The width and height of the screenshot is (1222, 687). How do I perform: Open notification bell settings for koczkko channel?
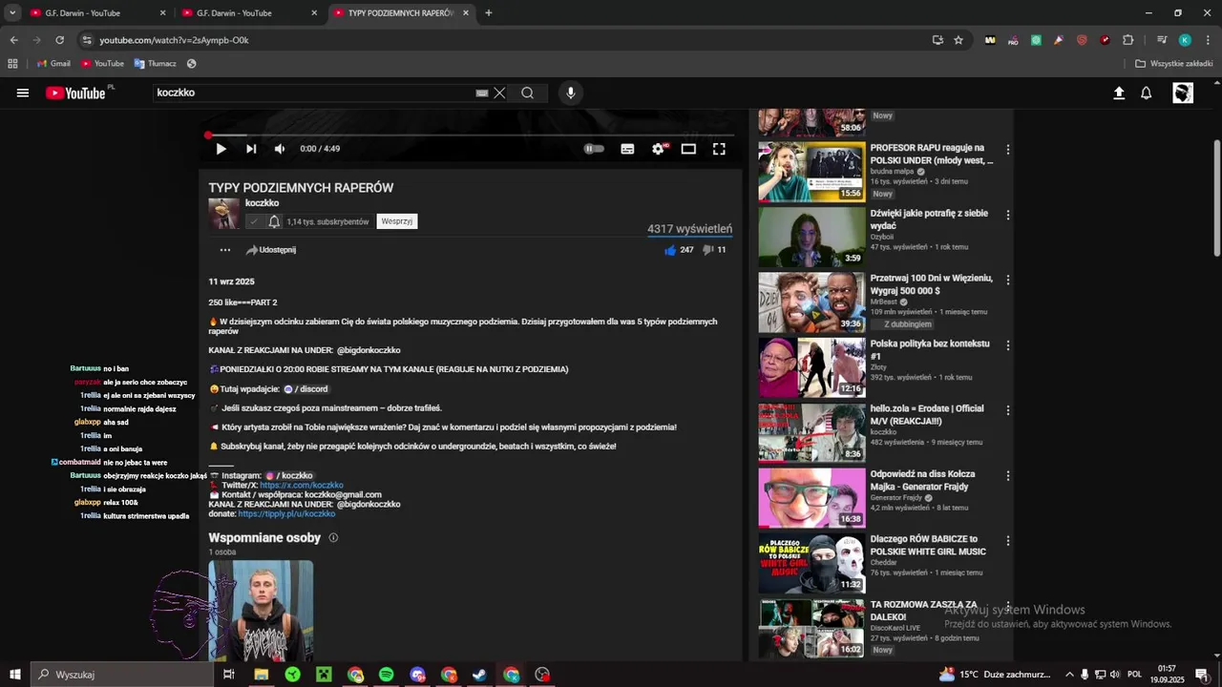tap(274, 221)
